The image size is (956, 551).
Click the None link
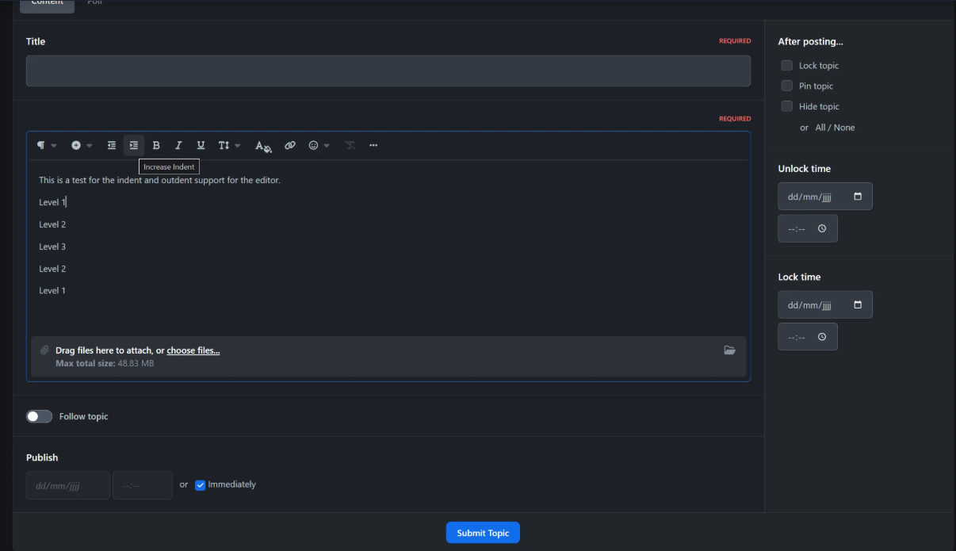844,128
